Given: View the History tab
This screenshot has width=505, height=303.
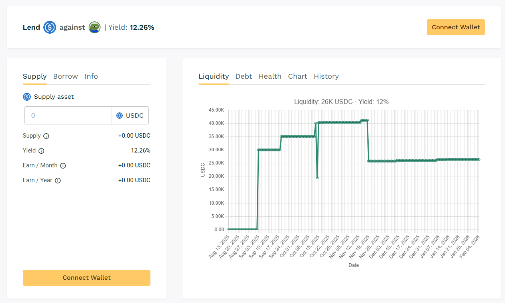Looking at the screenshot, I should 326,76.
